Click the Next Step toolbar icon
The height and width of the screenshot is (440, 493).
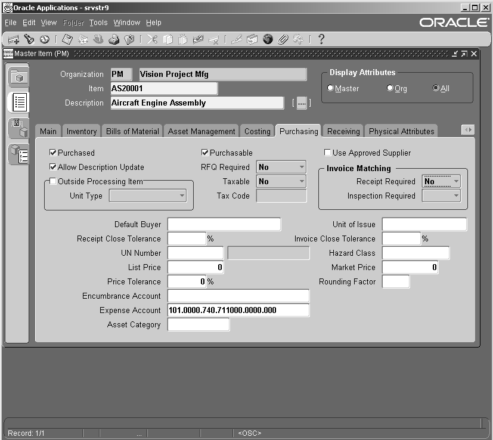click(x=83, y=39)
